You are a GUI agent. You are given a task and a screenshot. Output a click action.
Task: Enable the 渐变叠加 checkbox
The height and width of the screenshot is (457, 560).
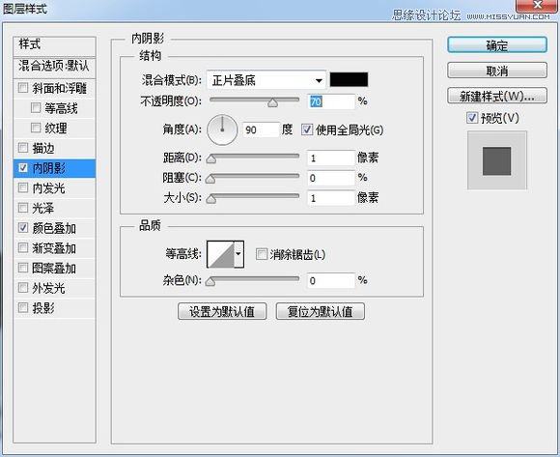(23, 247)
